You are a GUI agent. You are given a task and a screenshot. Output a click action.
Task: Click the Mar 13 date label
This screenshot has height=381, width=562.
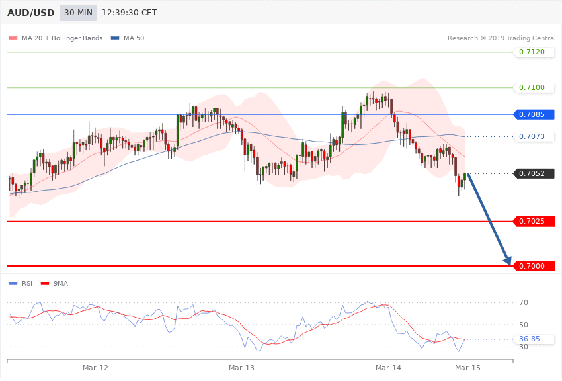click(x=241, y=368)
